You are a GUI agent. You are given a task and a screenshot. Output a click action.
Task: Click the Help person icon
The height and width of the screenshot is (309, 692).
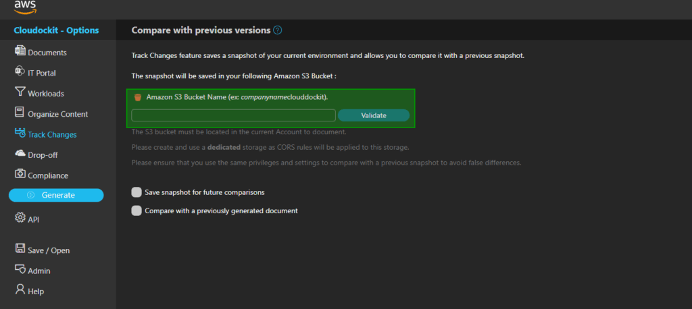click(20, 291)
